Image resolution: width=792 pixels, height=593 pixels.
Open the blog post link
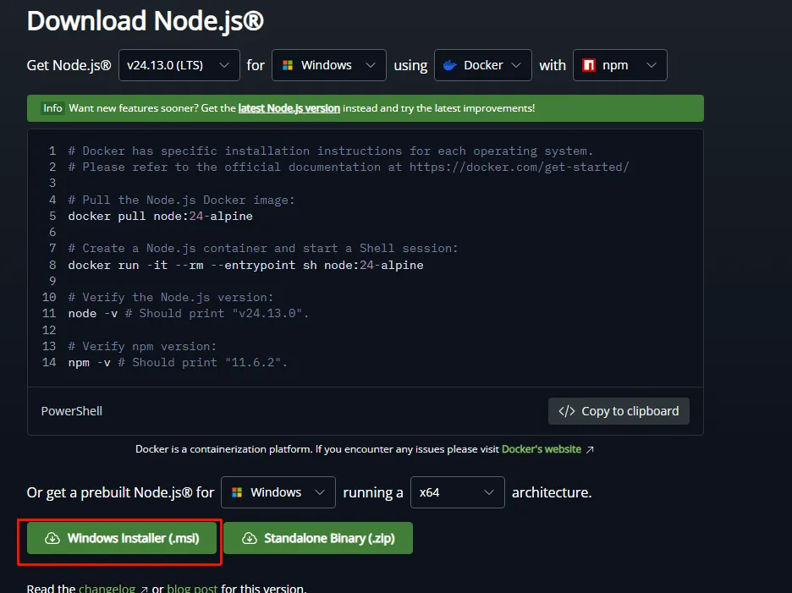[x=192, y=589]
